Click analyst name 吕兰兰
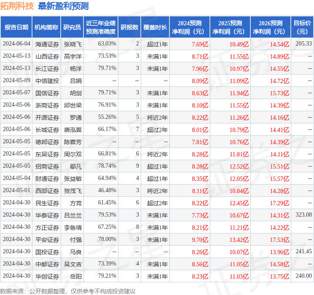Viewport: 314px width, 295px height. (72, 215)
